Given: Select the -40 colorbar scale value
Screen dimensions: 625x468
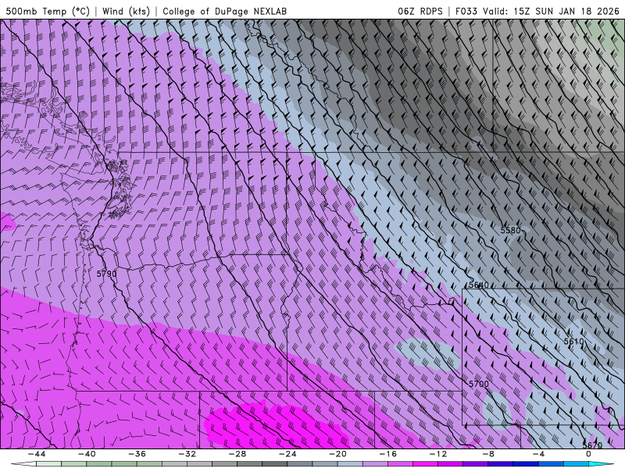Looking at the screenshot, I should point(87,454).
